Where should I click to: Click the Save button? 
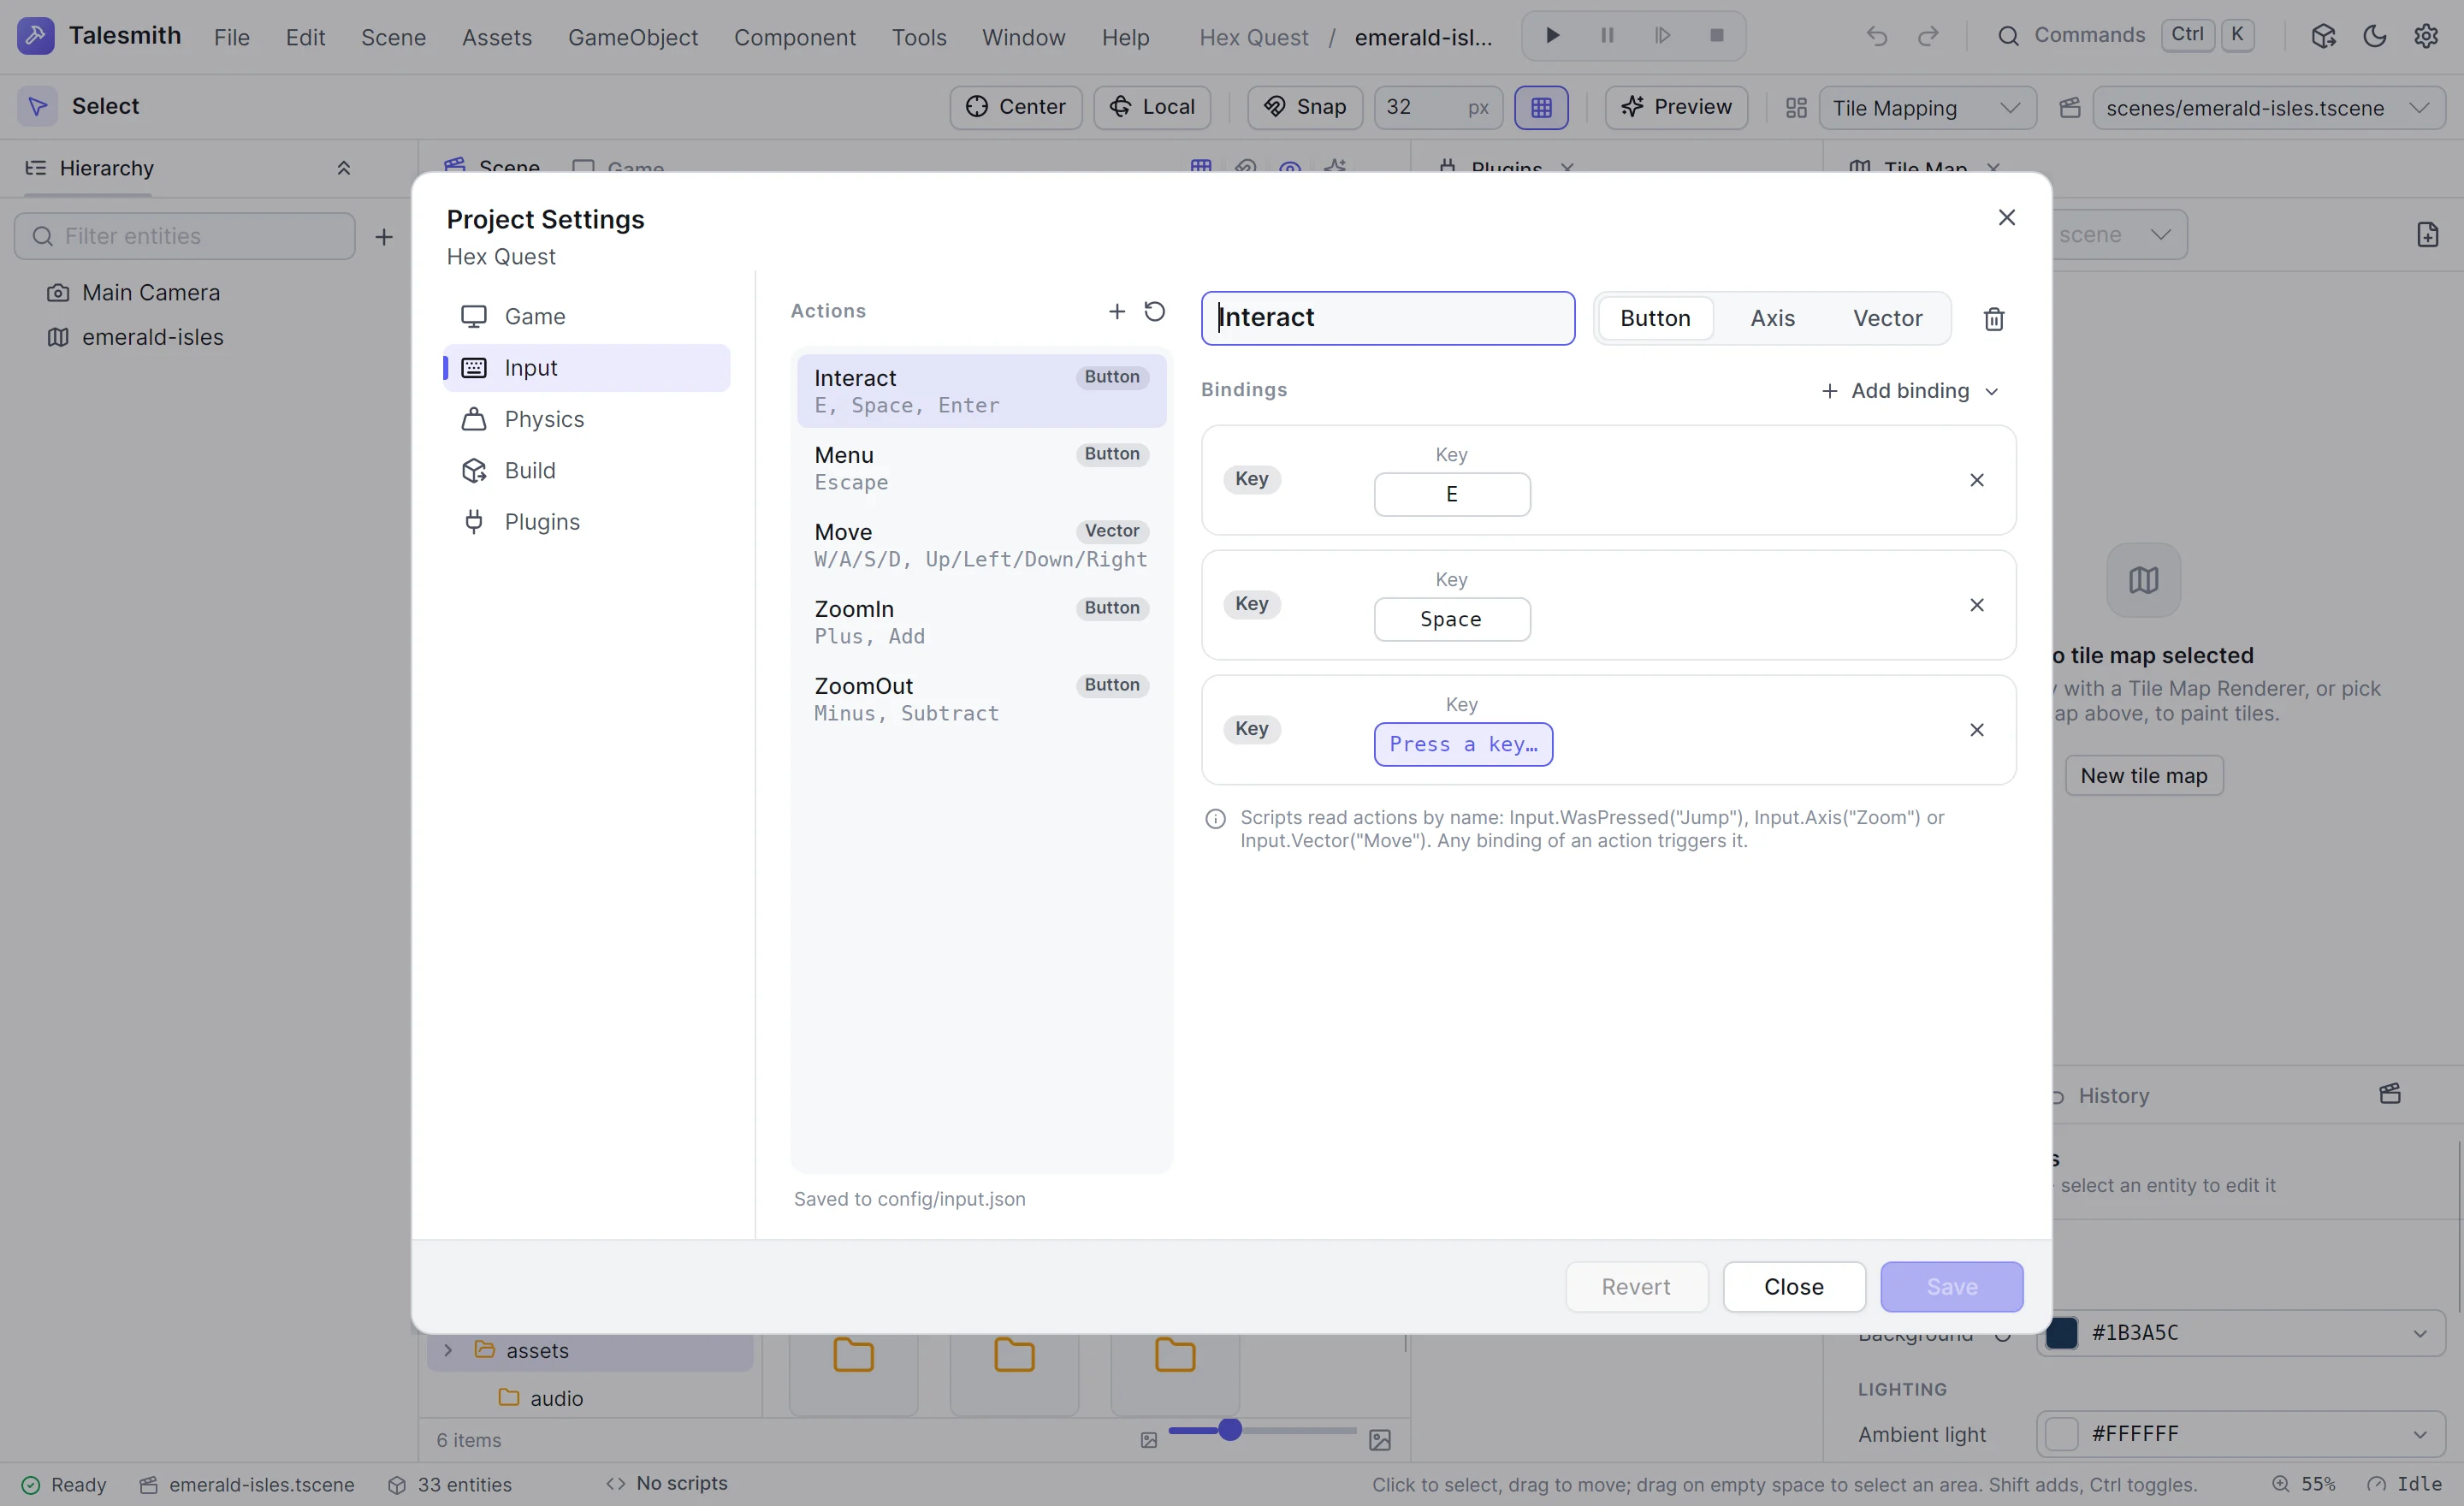[1951, 1287]
